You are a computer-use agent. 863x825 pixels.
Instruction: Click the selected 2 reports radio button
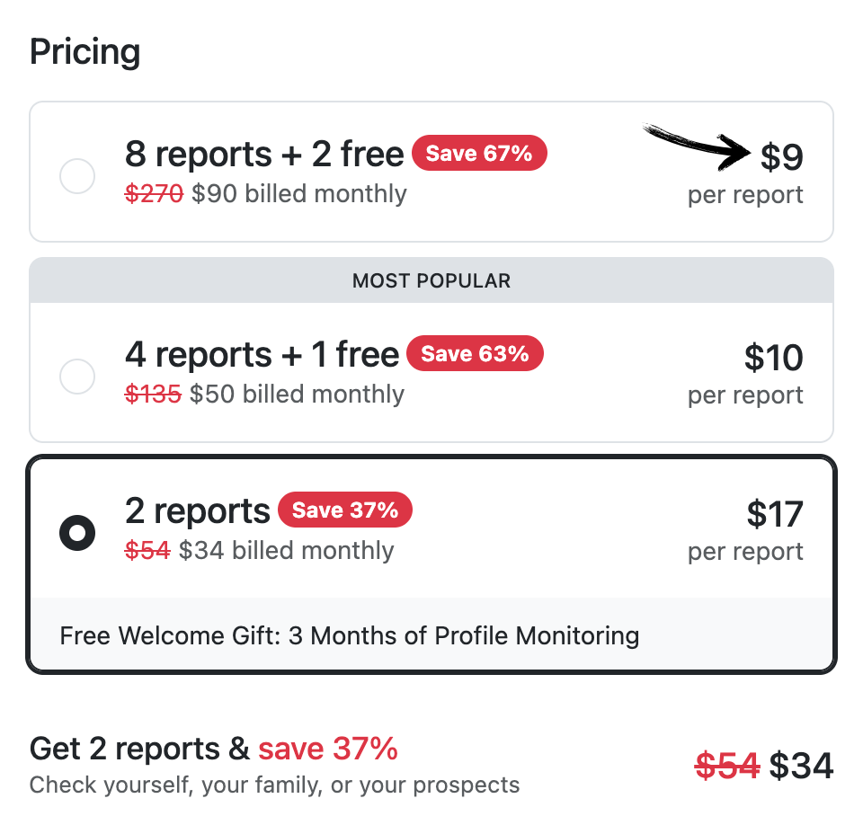pos(77,532)
